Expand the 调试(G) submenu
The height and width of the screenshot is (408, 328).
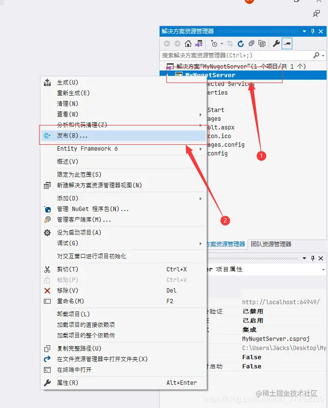click(123, 243)
